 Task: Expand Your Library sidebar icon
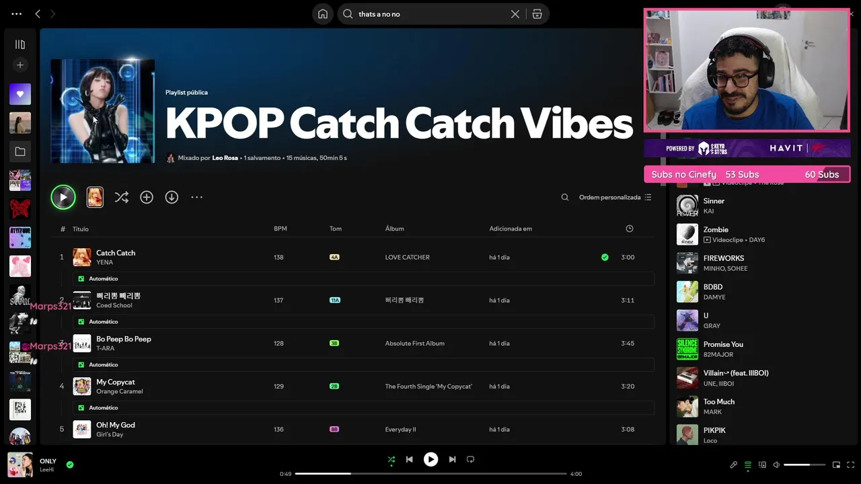pyautogui.click(x=20, y=44)
